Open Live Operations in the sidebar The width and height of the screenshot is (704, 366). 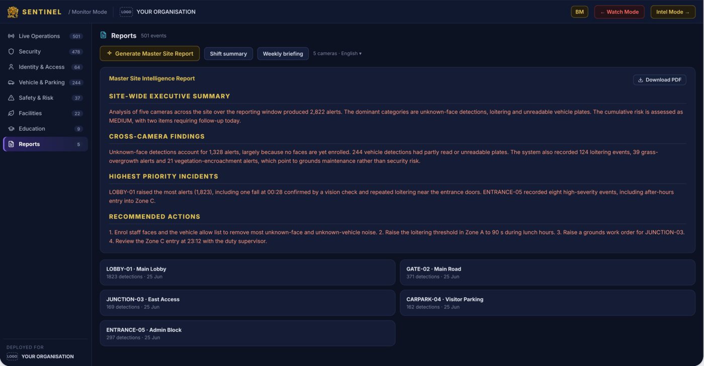[45, 36]
